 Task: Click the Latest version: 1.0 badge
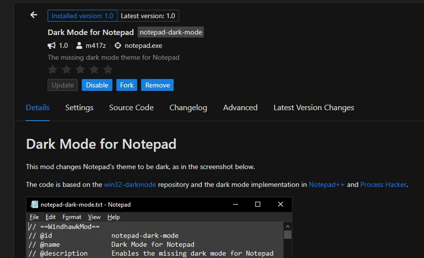click(x=148, y=16)
